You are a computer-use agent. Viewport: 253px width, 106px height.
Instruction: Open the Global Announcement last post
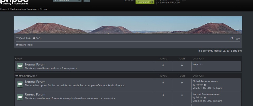point(205,81)
